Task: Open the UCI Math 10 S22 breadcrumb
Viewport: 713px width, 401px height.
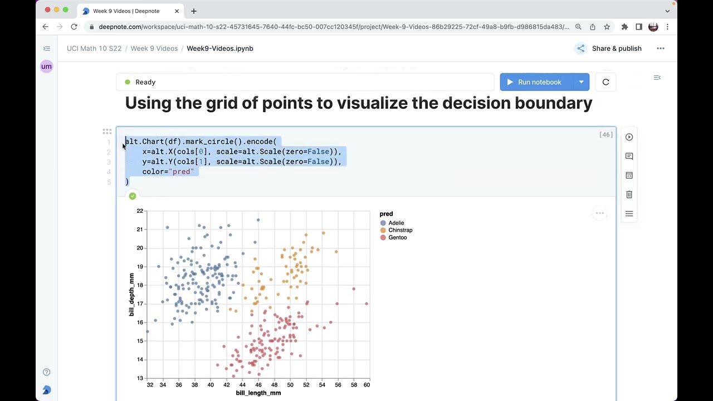Action: point(94,48)
